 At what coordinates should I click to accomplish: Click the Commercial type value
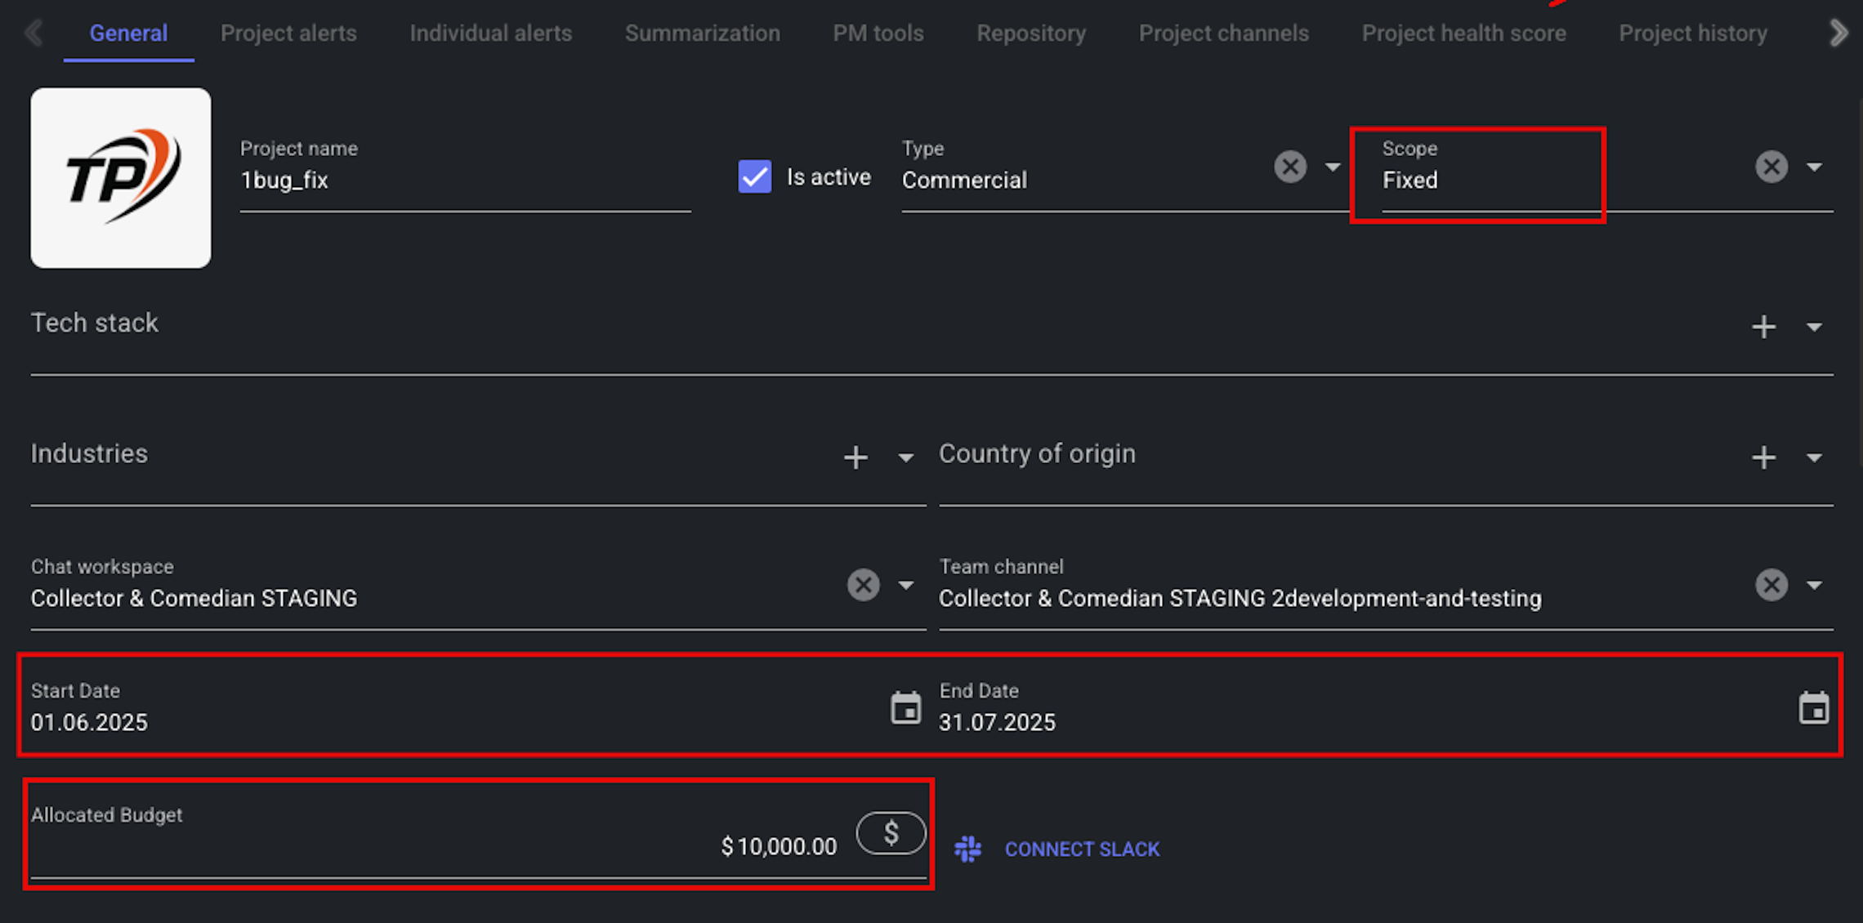click(964, 181)
